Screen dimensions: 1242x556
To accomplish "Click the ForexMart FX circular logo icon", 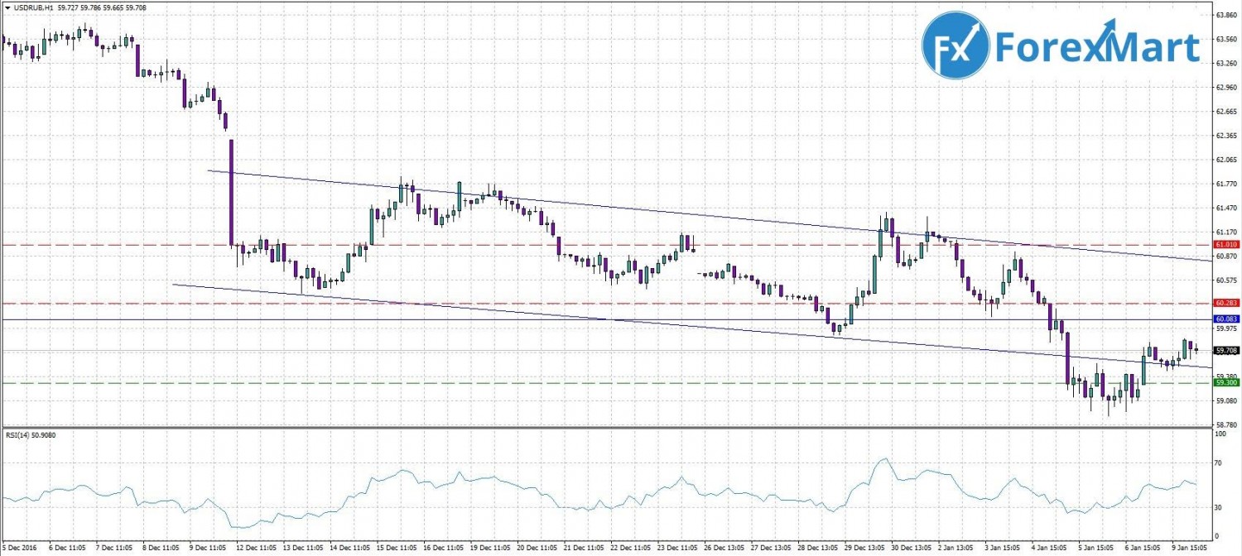I will click(956, 46).
